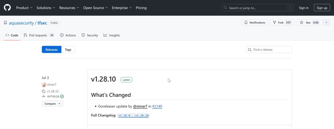Expand the Product dropdown menu
This screenshot has width=334, height=129.
point(24,8)
